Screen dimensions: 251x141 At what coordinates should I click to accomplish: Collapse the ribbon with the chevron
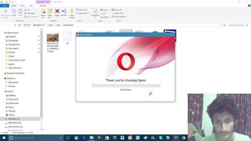[x=246, y=5]
